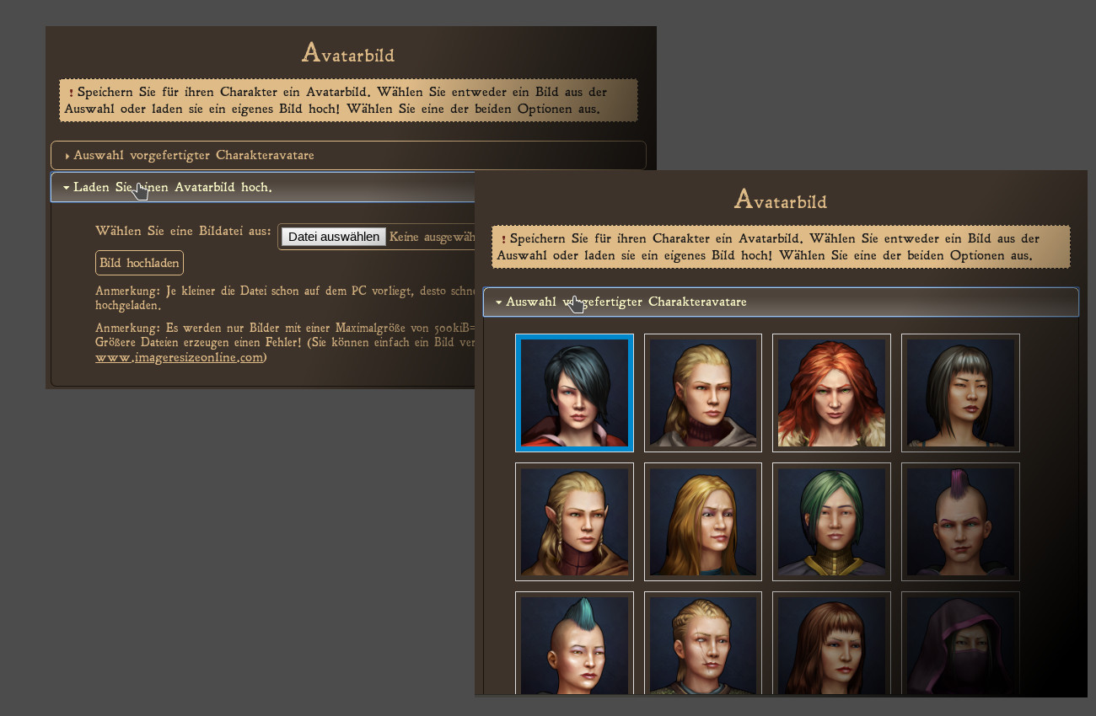Open the www.imageresizeonline.com link

click(x=179, y=358)
